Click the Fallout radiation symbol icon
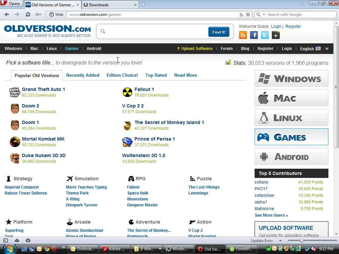The image size is (339, 254). coord(127,92)
